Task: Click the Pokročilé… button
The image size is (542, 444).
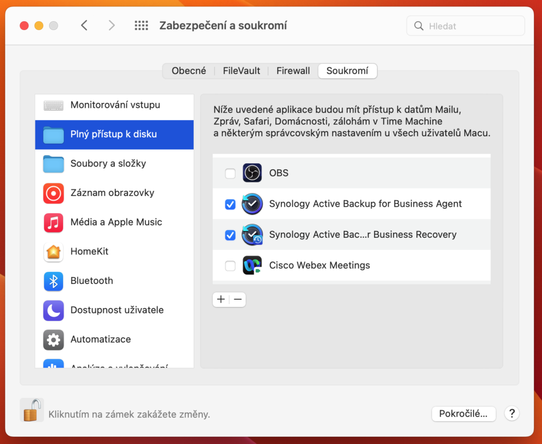Action: coord(463,414)
